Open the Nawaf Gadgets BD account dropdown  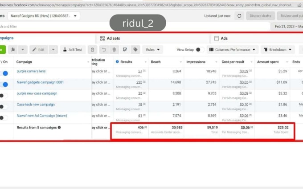(x=44, y=16)
